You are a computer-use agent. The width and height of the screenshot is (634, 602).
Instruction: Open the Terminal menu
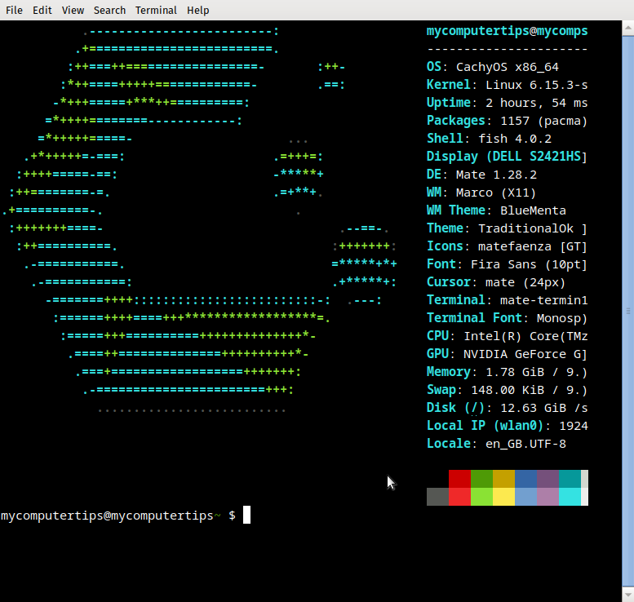click(156, 11)
